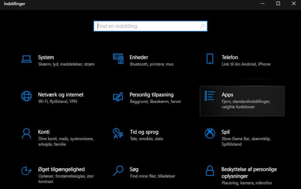Open Øget tilgængelighed heading
301x189 pixels.
coord(61,169)
